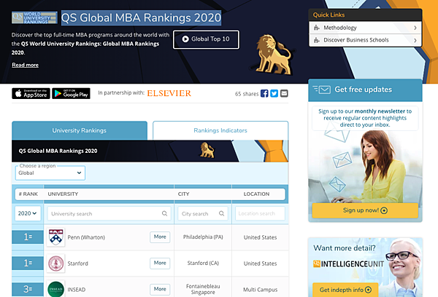The image size is (438, 297).
Task: Click More button for INSEAD
Action: click(x=160, y=289)
